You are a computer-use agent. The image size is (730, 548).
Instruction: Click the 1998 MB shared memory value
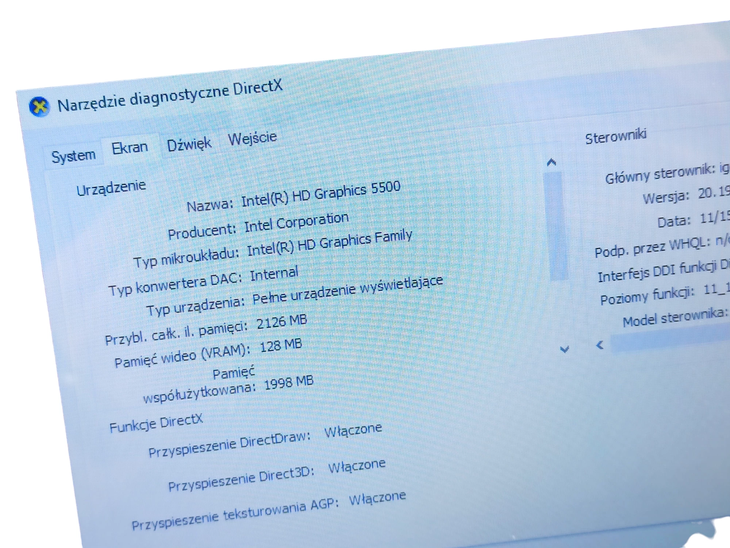point(289,383)
